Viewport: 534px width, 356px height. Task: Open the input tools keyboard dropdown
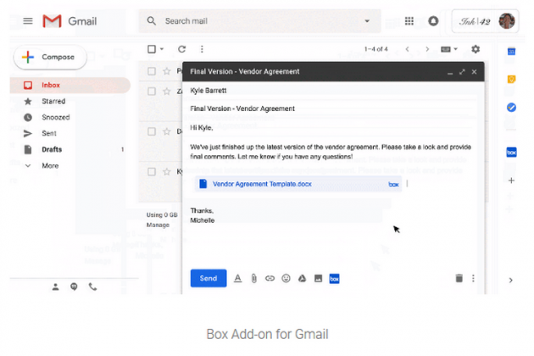coord(449,49)
